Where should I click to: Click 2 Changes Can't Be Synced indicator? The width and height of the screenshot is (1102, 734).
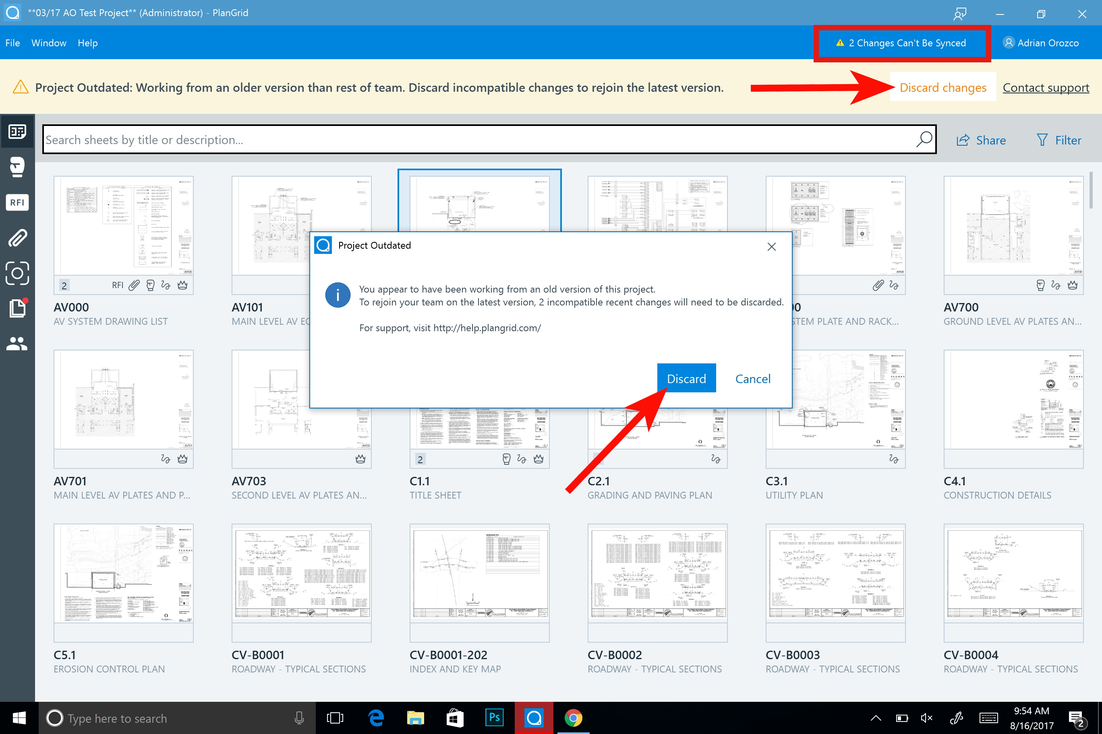point(901,43)
